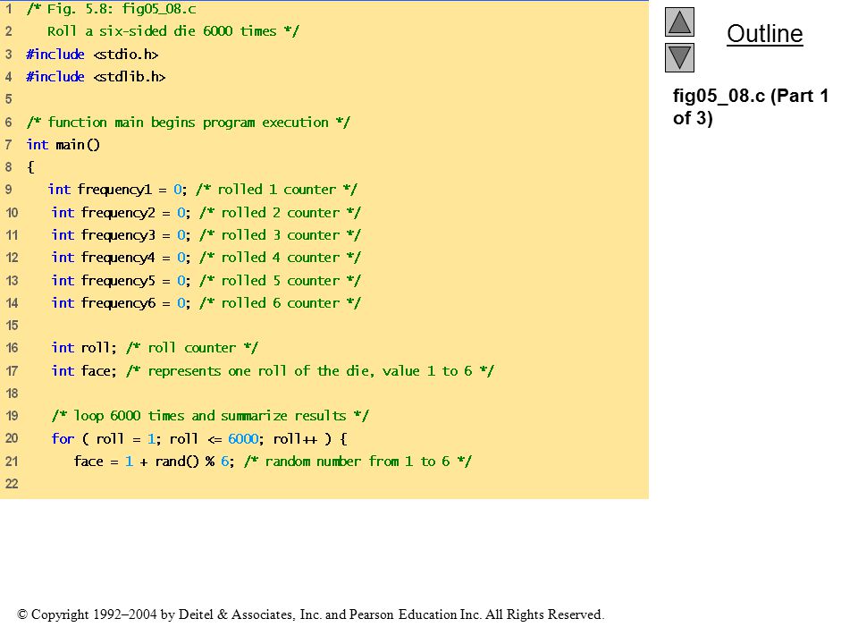Select the '#include <stdlib.h>' line
Image resolution: width=858 pixels, height=644 pixels.
[x=96, y=77]
